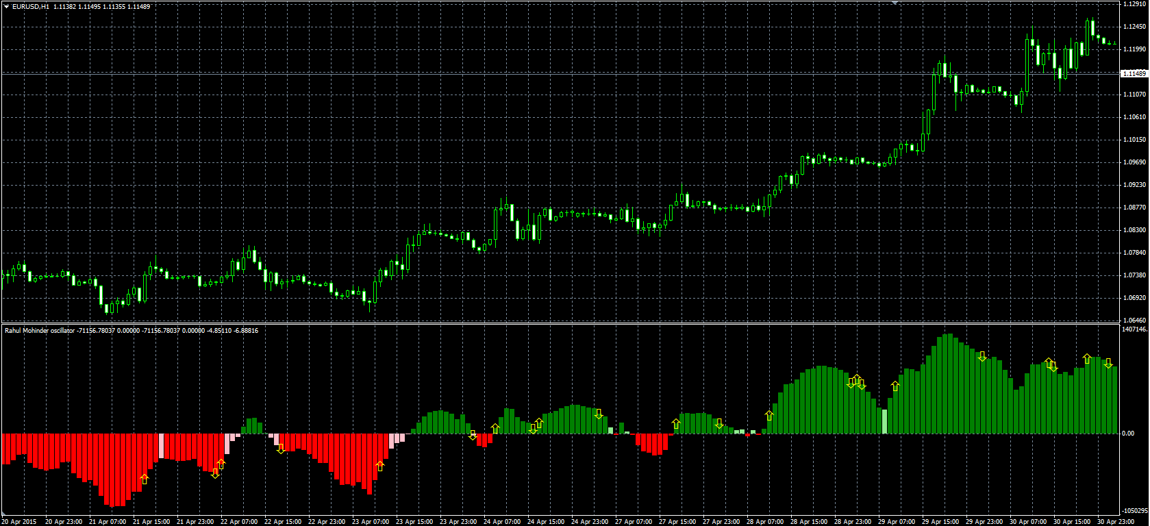Click time axis label 21 Apr 23:00
The height and width of the screenshot is (526, 1150).
(x=195, y=522)
